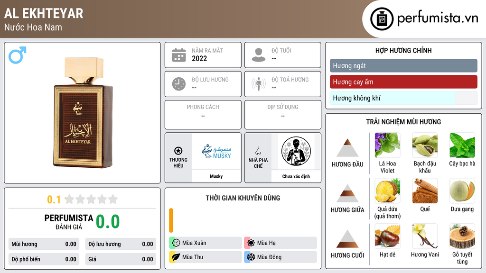This screenshot has width=486, height=273.
Task: Select the Mùa Hạ season label
Action: click(x=266, y=243)
